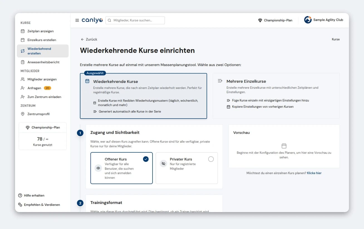Viewport: 364px width, 229px height.
Task: Click the eye icon in Offener Kurs
Action: coord(98,168)
